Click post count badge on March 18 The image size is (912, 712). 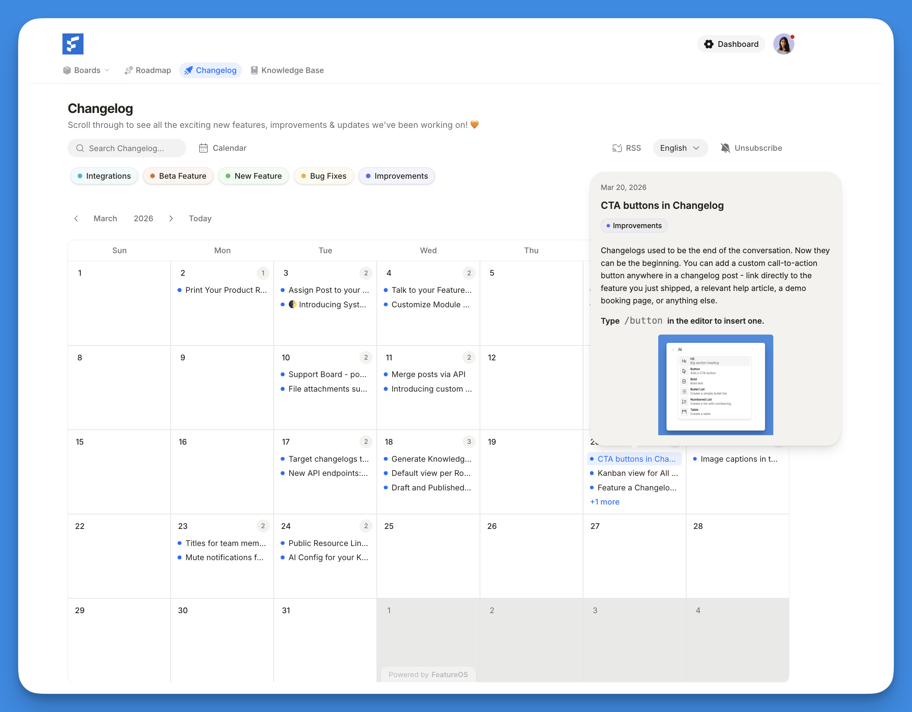(469, 442)
